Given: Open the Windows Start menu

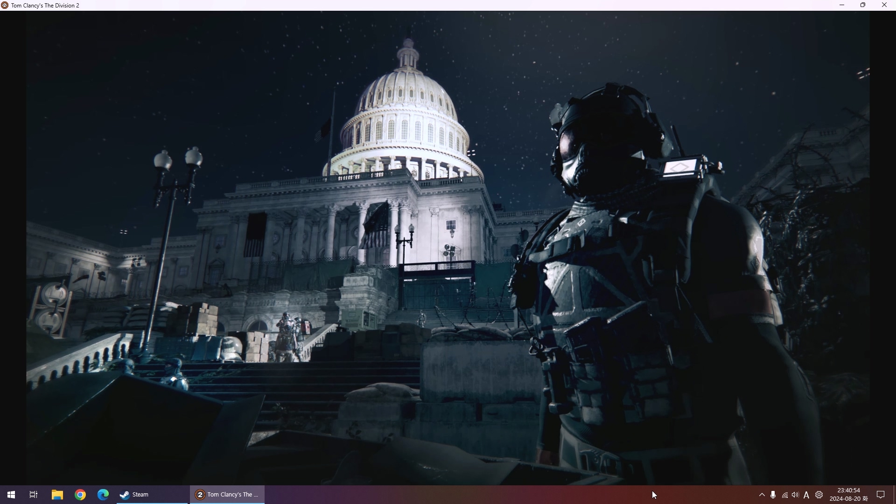Looking at the screenshot, I should 11,495.
